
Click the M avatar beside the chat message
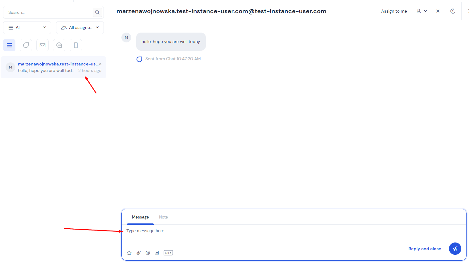click(x=126, y=37)
